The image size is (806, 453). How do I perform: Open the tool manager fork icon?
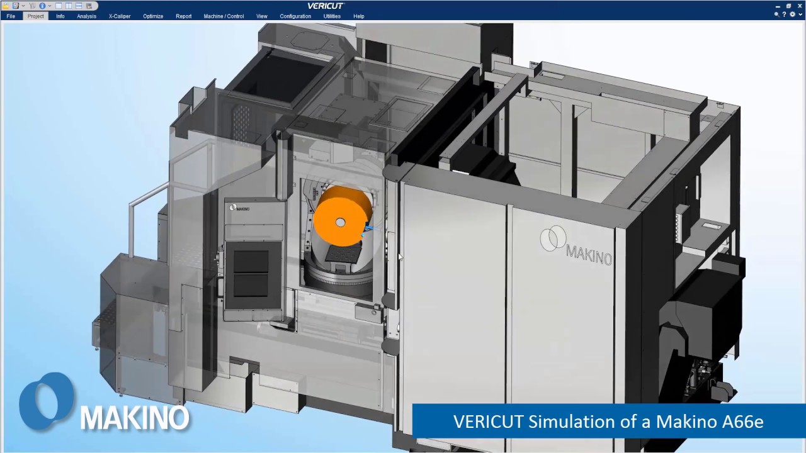[x=32, y=6]
